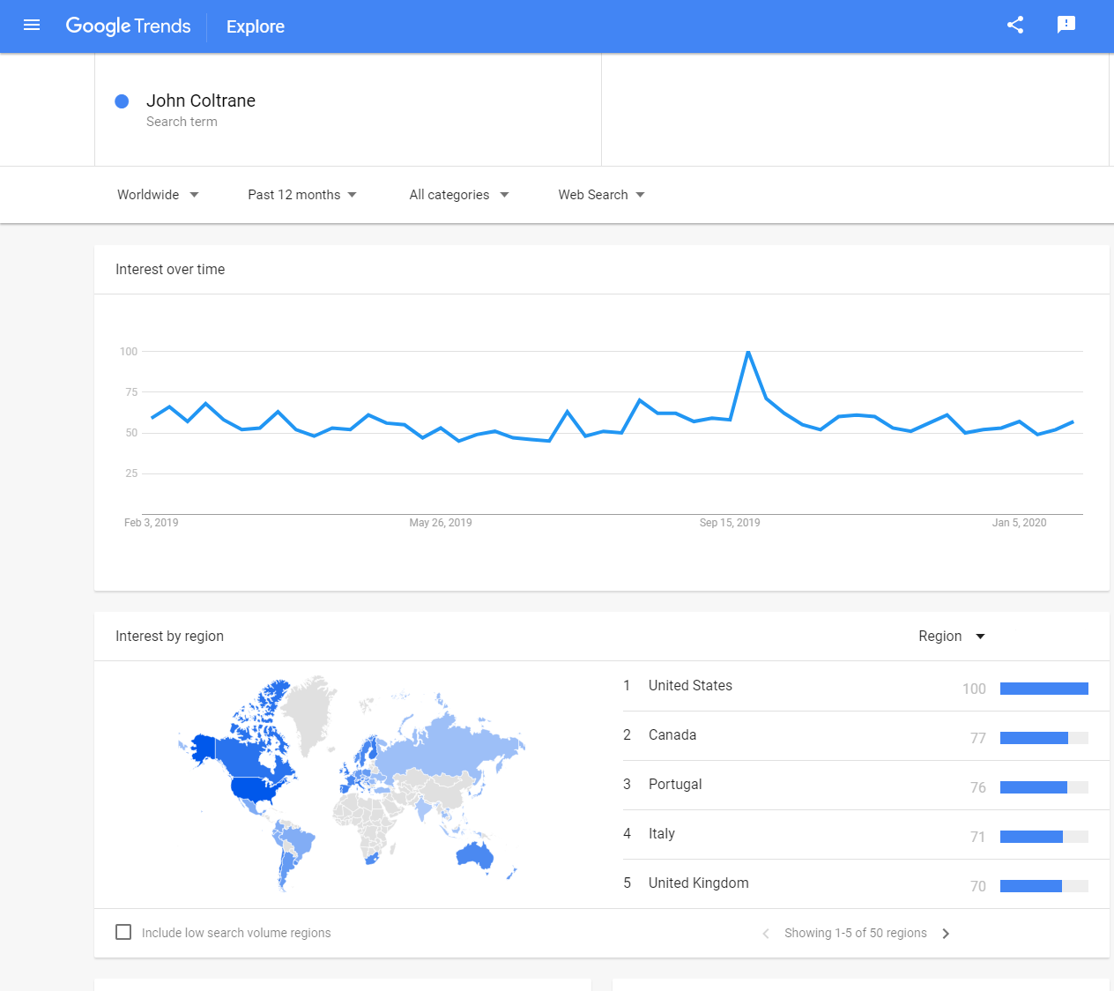Expand the Past 12 months time range selector
This screenshot has height=991, width=1114.
tap(301, 194)
